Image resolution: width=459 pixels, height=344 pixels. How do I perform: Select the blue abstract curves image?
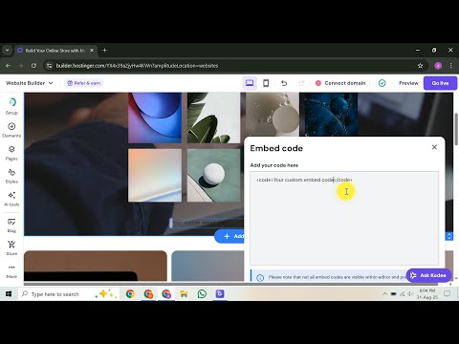pos(155,118)
